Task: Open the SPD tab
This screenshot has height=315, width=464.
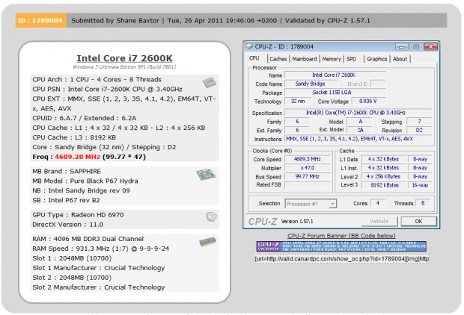Action: (x=352, y=59)
